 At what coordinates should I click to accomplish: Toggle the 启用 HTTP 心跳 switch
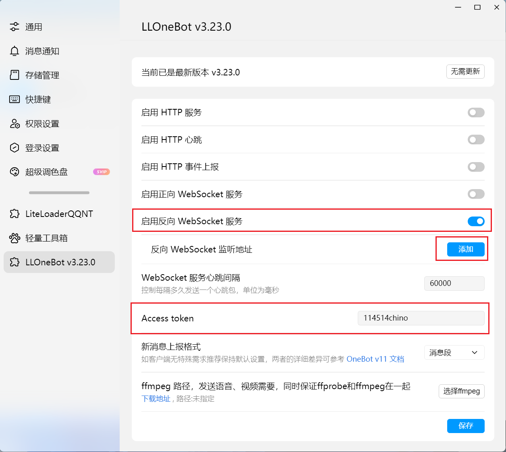tap(476, 140)
